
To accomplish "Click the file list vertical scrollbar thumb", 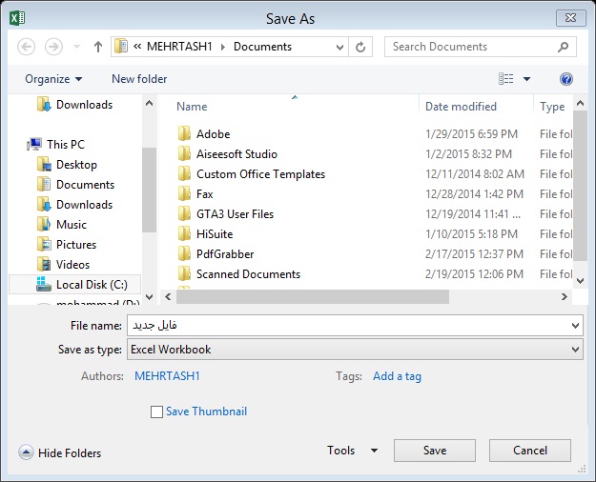I will coord(580,186).
